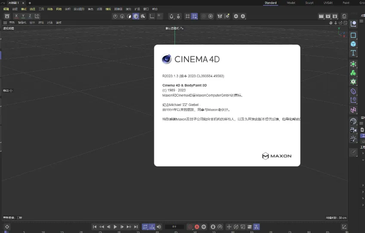Click the hexagon A icon in top toolbar

click(243, 16)
